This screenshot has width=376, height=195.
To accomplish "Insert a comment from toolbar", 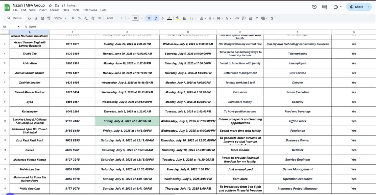I will pos(243,18).
